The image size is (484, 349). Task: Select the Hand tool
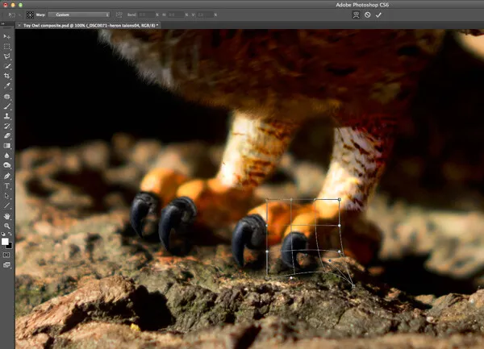7,216
